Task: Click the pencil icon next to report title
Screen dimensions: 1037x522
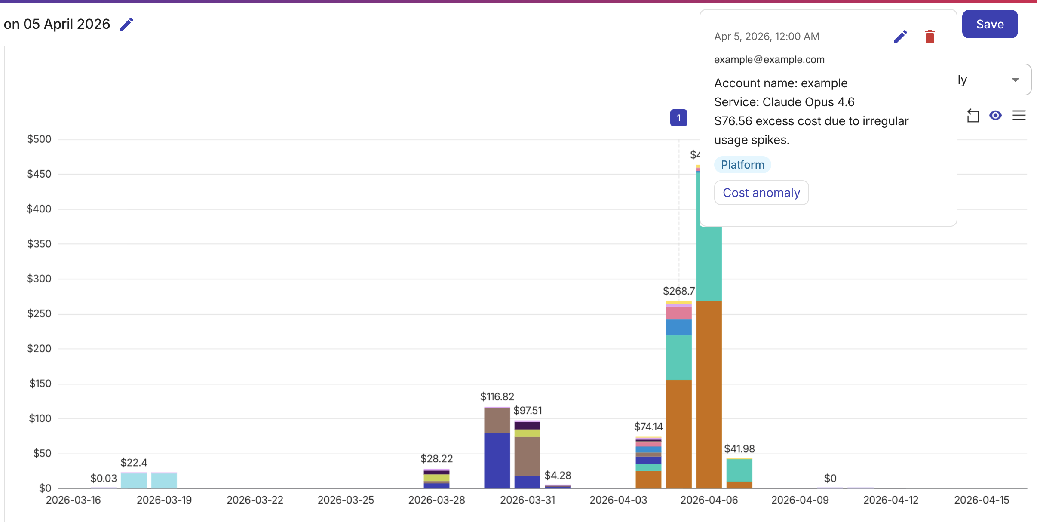Action: [127, 24]
